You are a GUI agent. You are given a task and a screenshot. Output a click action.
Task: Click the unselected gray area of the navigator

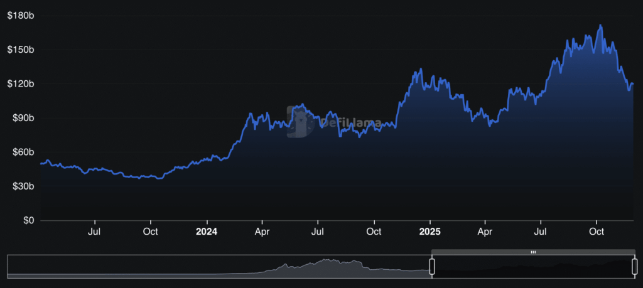(220, 268)
